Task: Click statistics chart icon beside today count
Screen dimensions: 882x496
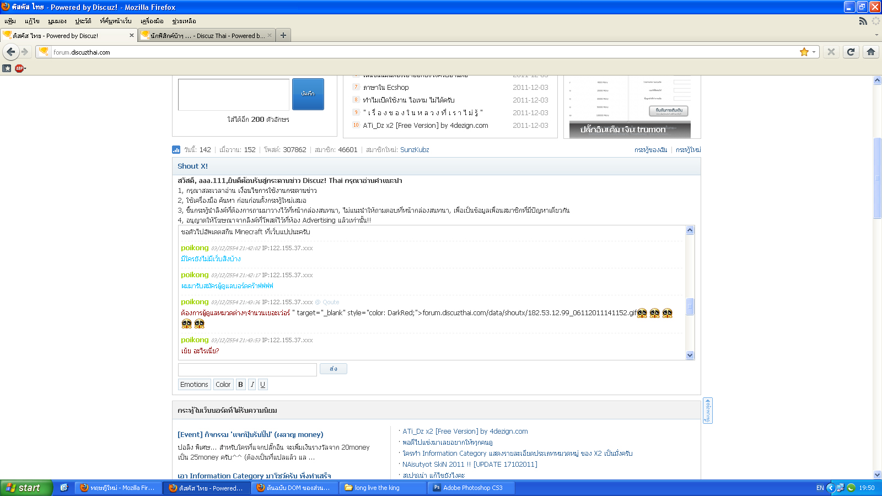Action: [x=176, y=150]
